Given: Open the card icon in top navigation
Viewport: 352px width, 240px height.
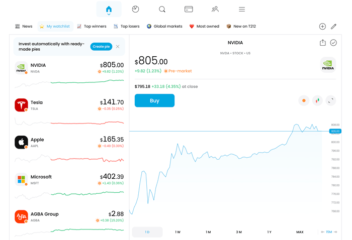Looking at the screenshot, I should tap(189, 9).
